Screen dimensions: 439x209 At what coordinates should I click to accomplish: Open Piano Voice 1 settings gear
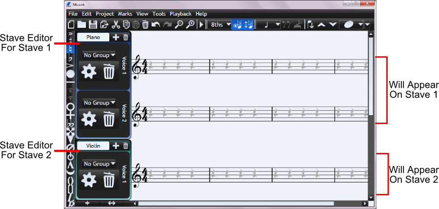pyautogui.click(x=89, y=72)
